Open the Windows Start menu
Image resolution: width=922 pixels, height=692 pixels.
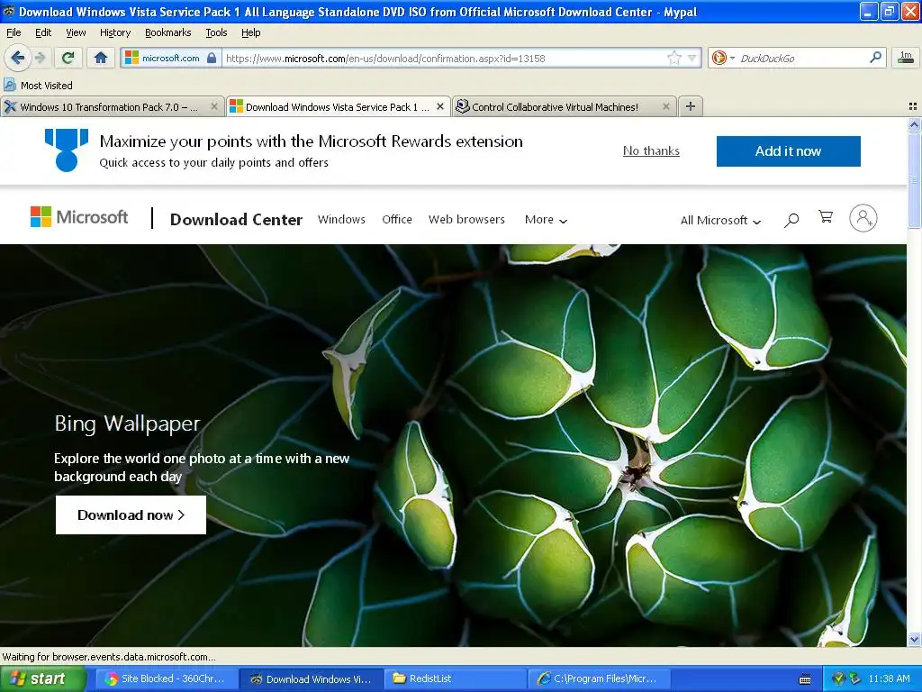click(43, 679)
